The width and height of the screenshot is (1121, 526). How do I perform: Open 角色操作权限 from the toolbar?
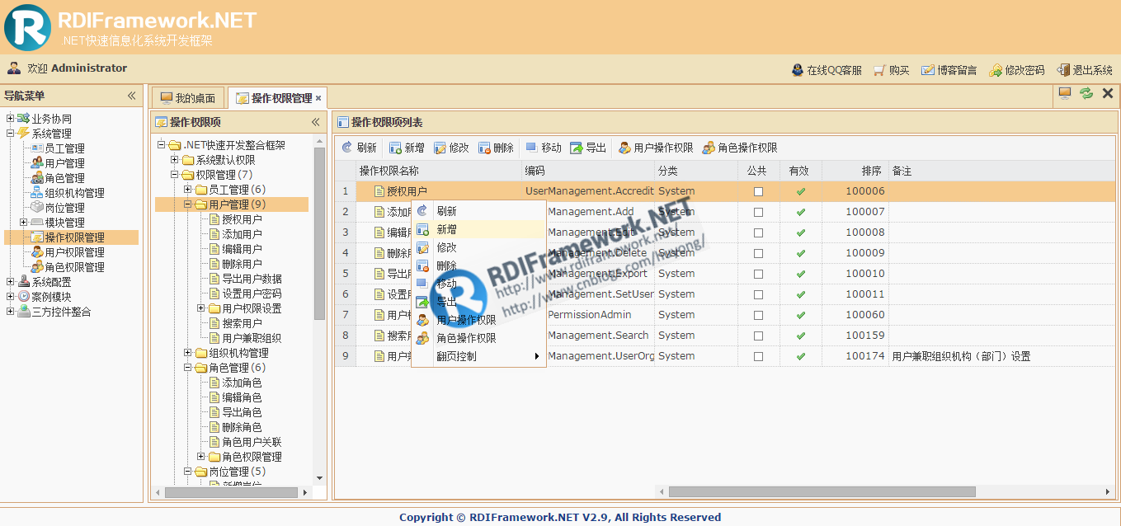point(740,148)
